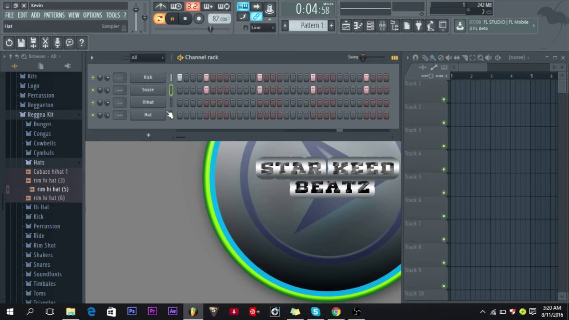Open the Mixer view icon
This screenshot has height=320, width=569.
382,26
